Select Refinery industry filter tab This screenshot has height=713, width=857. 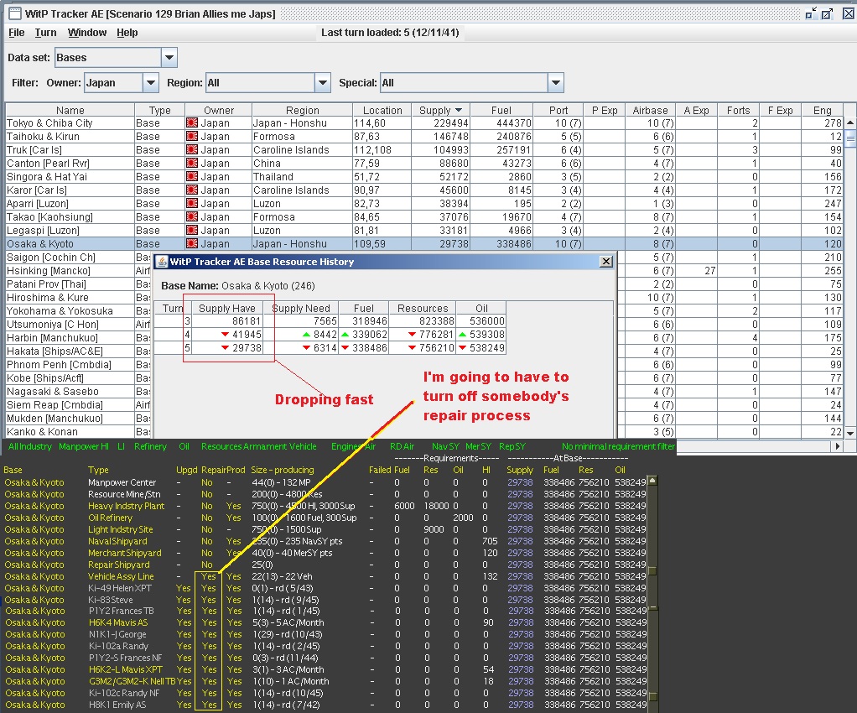(x=150, y=446)
